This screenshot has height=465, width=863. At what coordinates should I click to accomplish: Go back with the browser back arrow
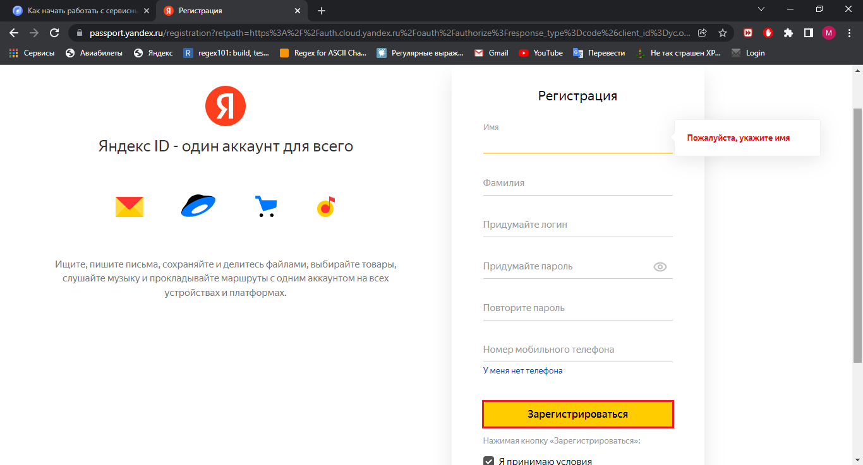point(14,33)
